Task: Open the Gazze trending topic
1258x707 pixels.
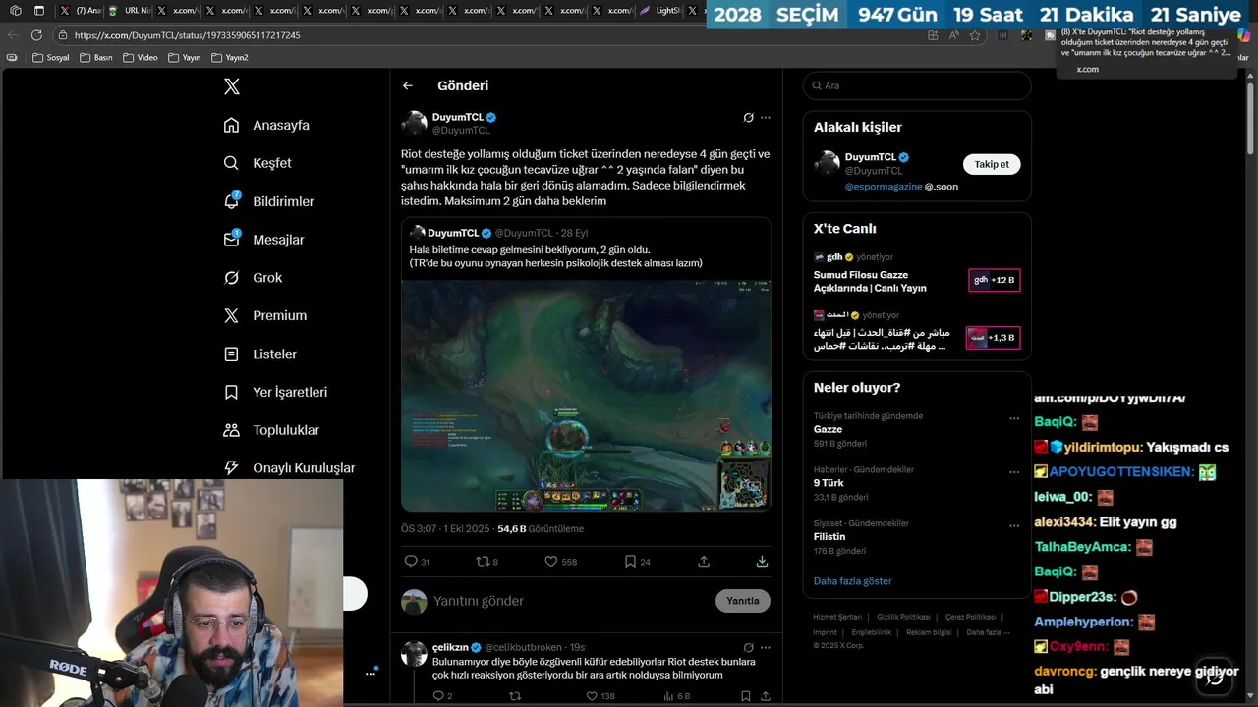Action: click(x=828, y=429)
